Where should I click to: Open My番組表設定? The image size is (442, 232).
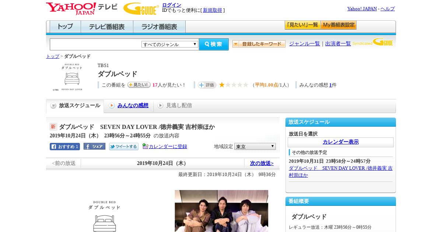[x=338, y=25]
